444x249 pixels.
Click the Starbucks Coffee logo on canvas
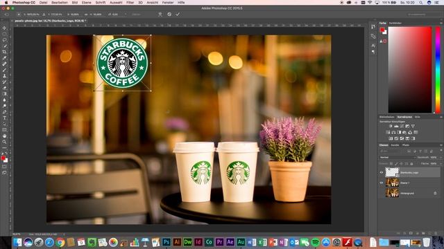[122, 63]
